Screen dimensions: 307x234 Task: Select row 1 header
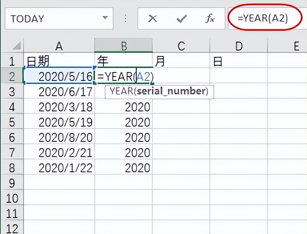click(11, 61)
